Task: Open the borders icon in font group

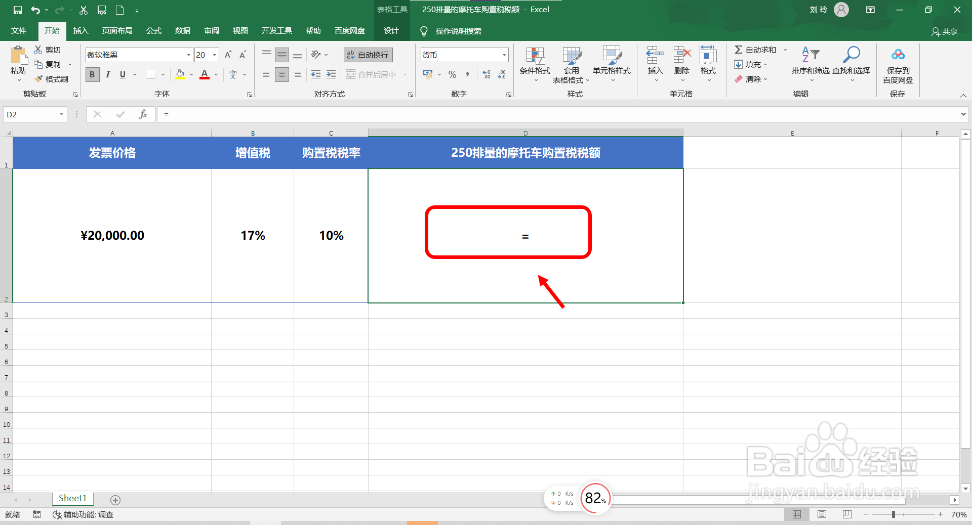Action: [151, 74]
